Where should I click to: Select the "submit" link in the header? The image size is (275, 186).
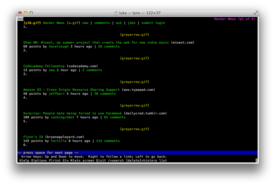coord(147,23)
